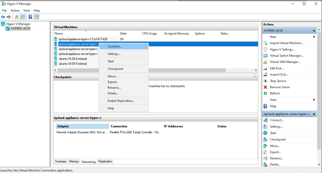Select the Networking tab
Image resolution: width=322 pixels, height=173 pixels.
click(x=89, y=162)
